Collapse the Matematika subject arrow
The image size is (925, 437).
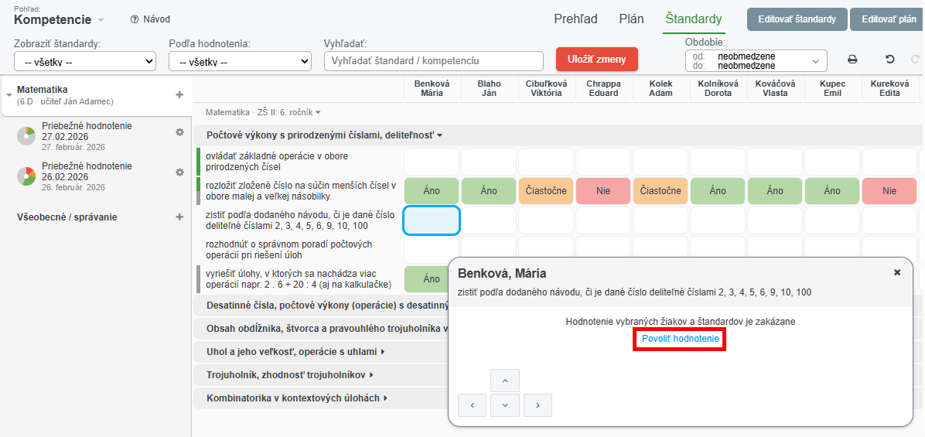(9, 95)
